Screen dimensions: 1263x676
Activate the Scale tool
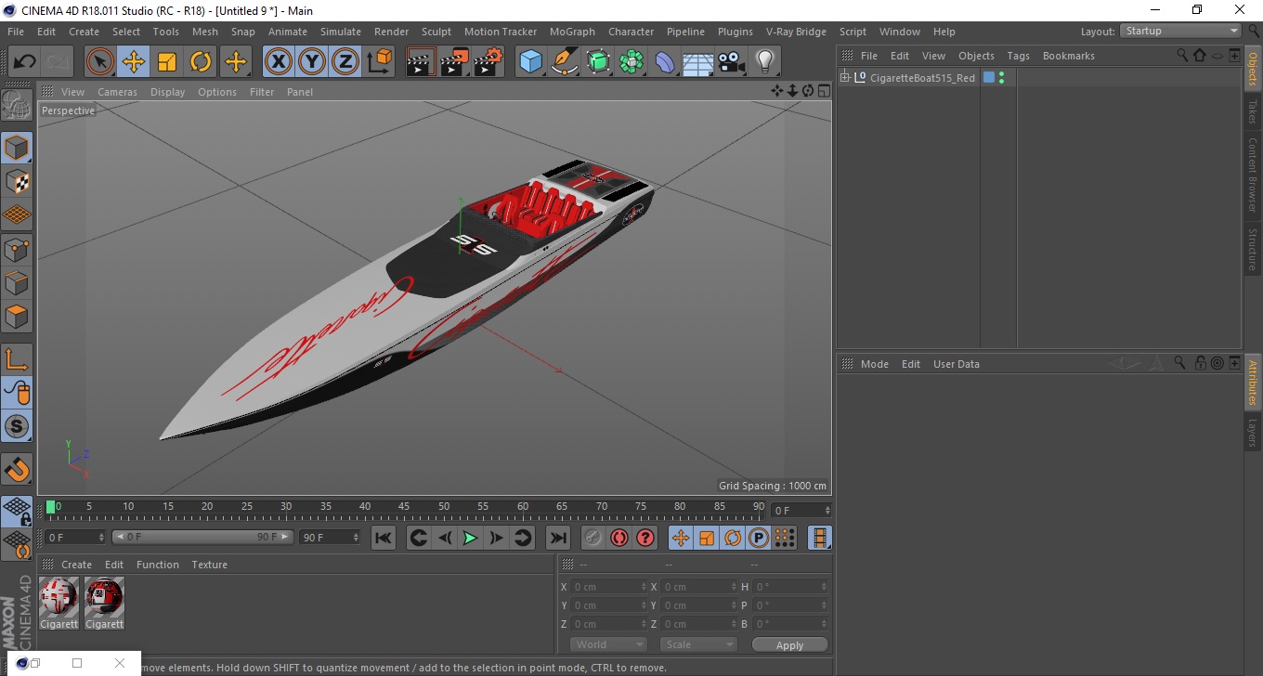[167, 62]
